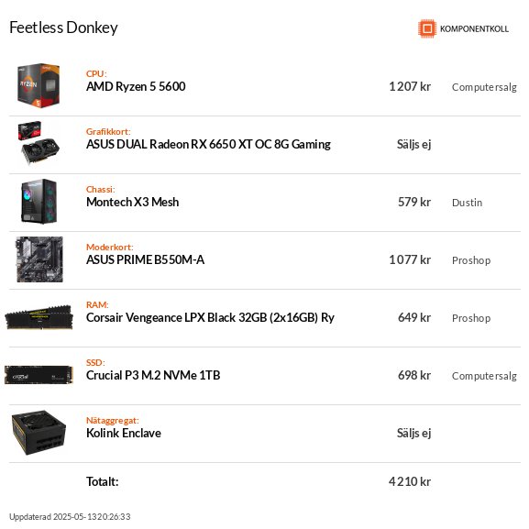Select the Kolink Enclave power supply image

coord(39,433)
